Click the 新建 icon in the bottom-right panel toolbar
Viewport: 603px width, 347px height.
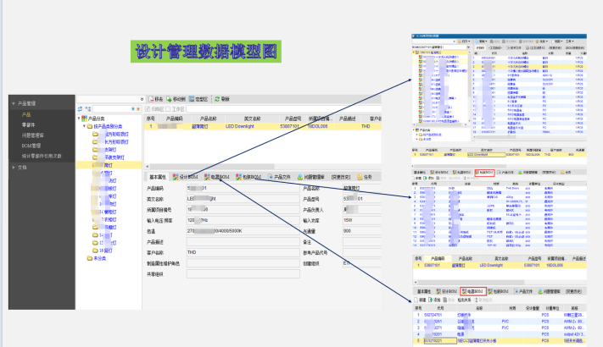[x=416, y=300]
